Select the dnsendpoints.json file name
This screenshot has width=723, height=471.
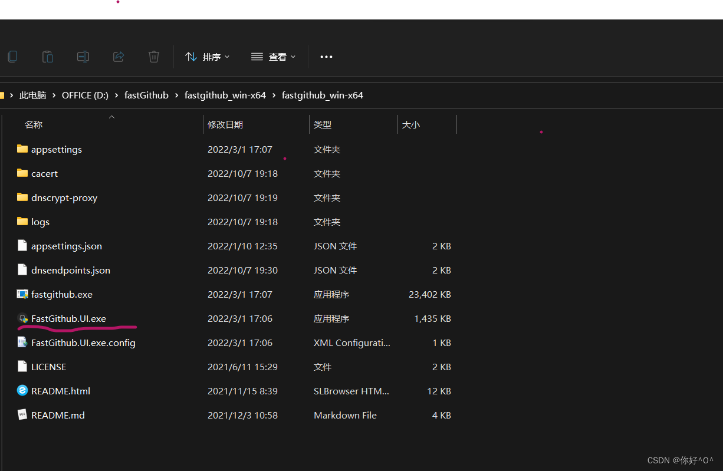click(71, 271)
